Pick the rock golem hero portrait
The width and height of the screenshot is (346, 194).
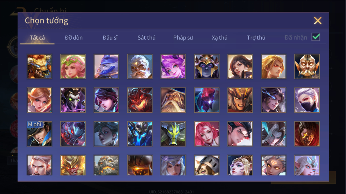pyautogui.click(x=106, y=165)
